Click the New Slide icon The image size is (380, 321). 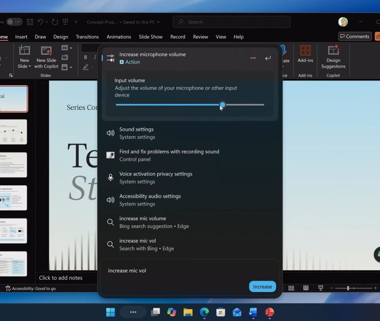[24, 50]
